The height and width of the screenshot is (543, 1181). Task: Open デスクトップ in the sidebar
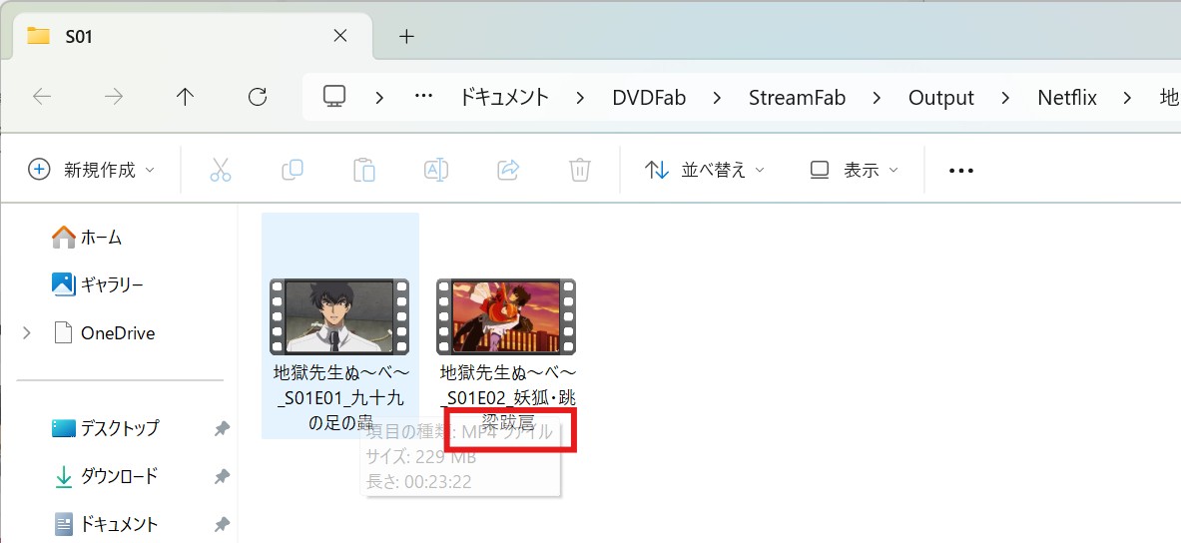pyautogui.click(x=106, y=428)
